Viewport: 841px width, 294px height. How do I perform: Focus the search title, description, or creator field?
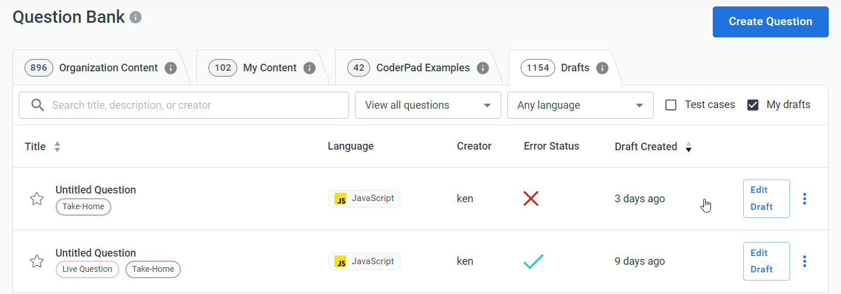(x=193, y=105)
